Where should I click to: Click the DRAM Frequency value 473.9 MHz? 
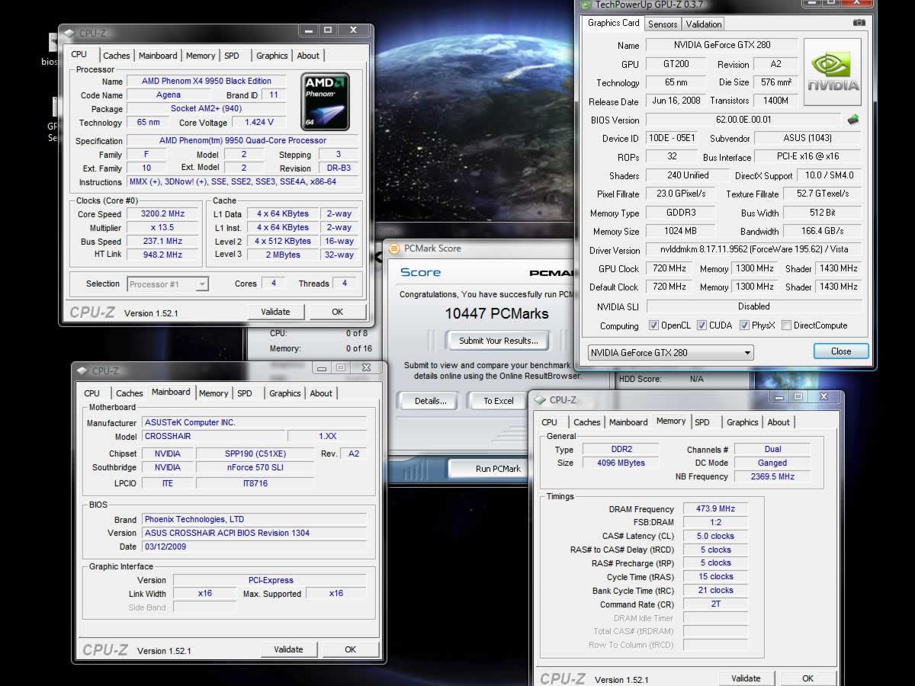click(x=715, y=509)
